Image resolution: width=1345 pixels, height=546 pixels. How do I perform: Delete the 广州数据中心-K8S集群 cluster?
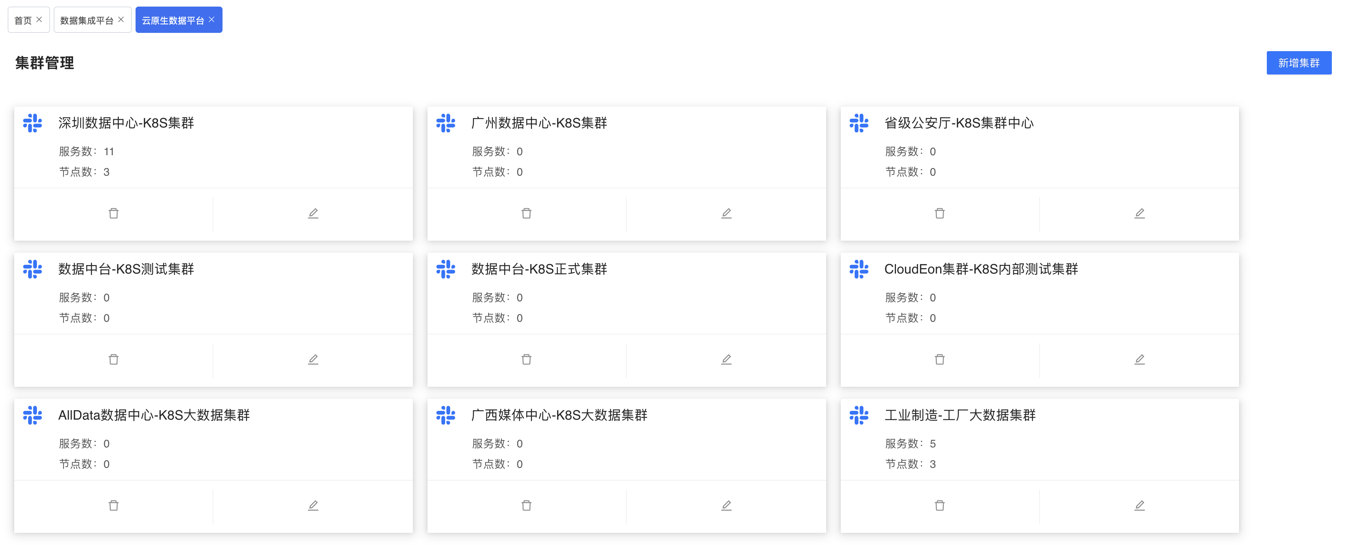click(526, 213)
